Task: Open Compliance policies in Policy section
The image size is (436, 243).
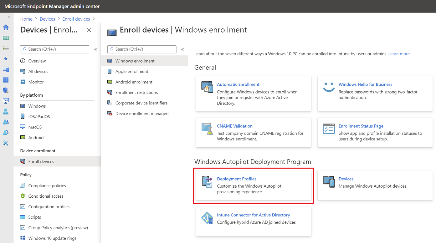Action: point(47,185)
